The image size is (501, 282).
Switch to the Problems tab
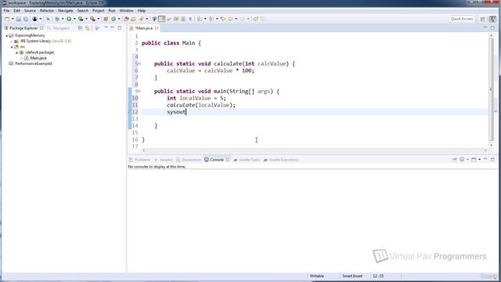point(139,160)
